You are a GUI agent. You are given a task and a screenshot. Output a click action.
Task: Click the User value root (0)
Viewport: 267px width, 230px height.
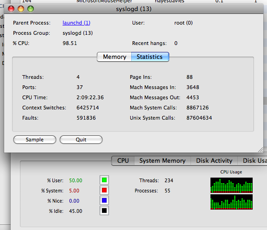coord(184,23)
